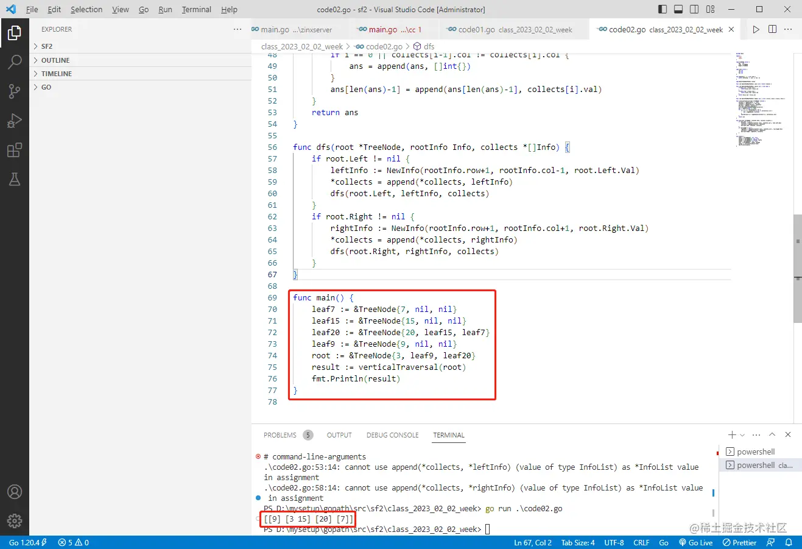Viewport: 802px width, 549px height.
Task: Toggle Primary Side Bar layout icon
Action: (663, 9)
